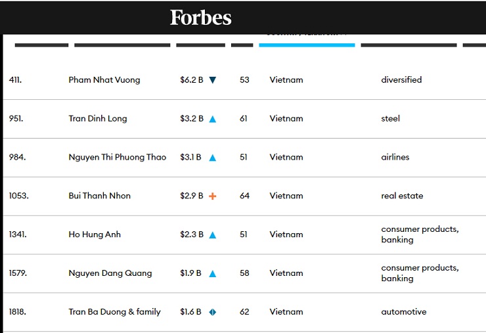Open Bui Thanh Nhon's profile

coord(100,196)
